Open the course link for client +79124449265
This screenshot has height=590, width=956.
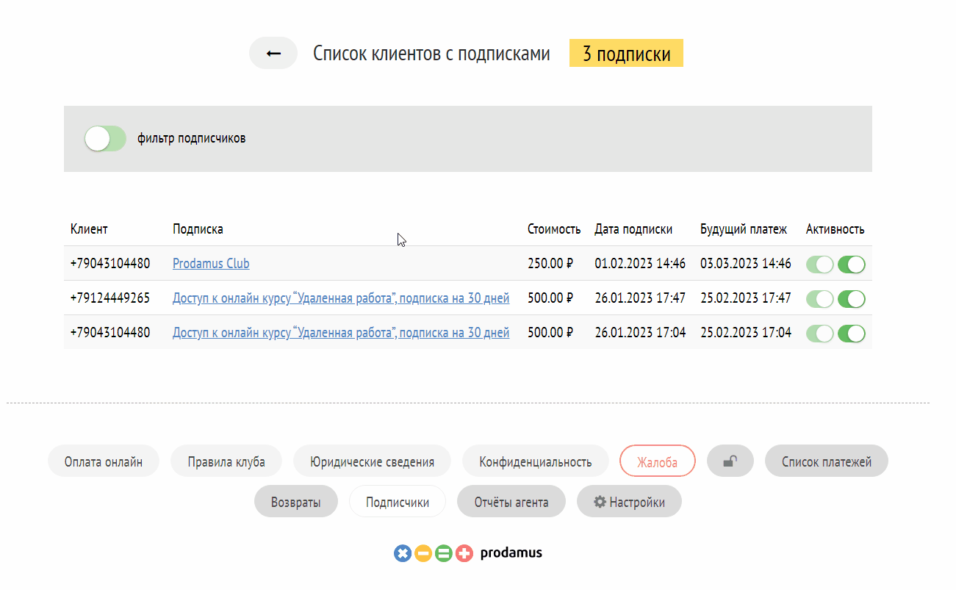(x=341, y=298)
